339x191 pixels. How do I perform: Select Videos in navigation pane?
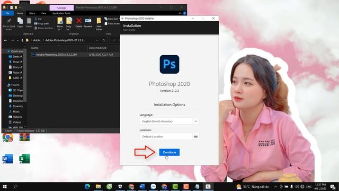(x=15, y=122)
